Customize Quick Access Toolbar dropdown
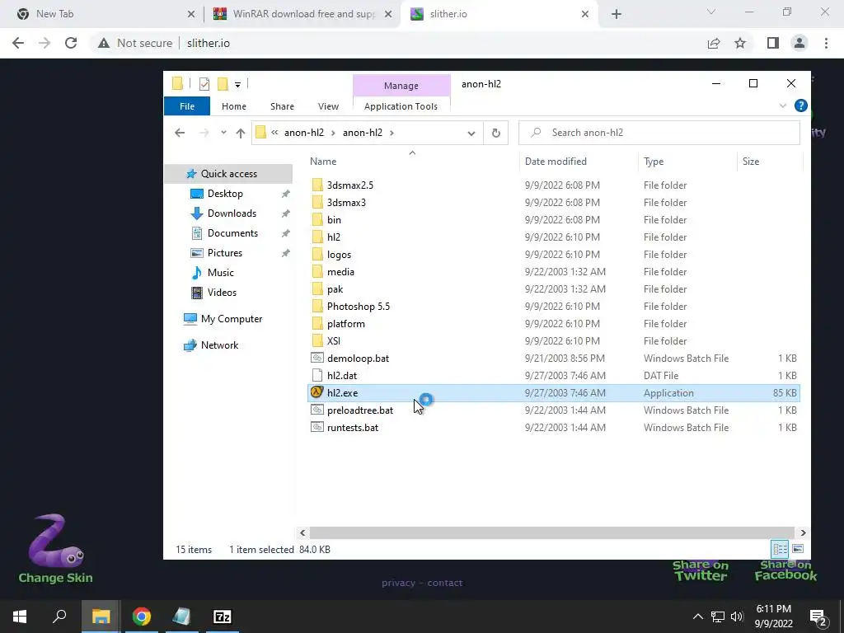844x633 pixels. point(237,85)
